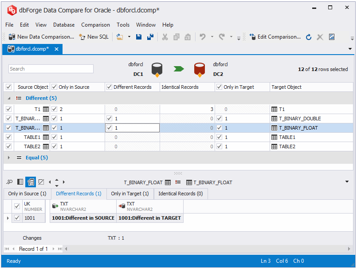Click the comparison report icon

(x=332, y=37)
